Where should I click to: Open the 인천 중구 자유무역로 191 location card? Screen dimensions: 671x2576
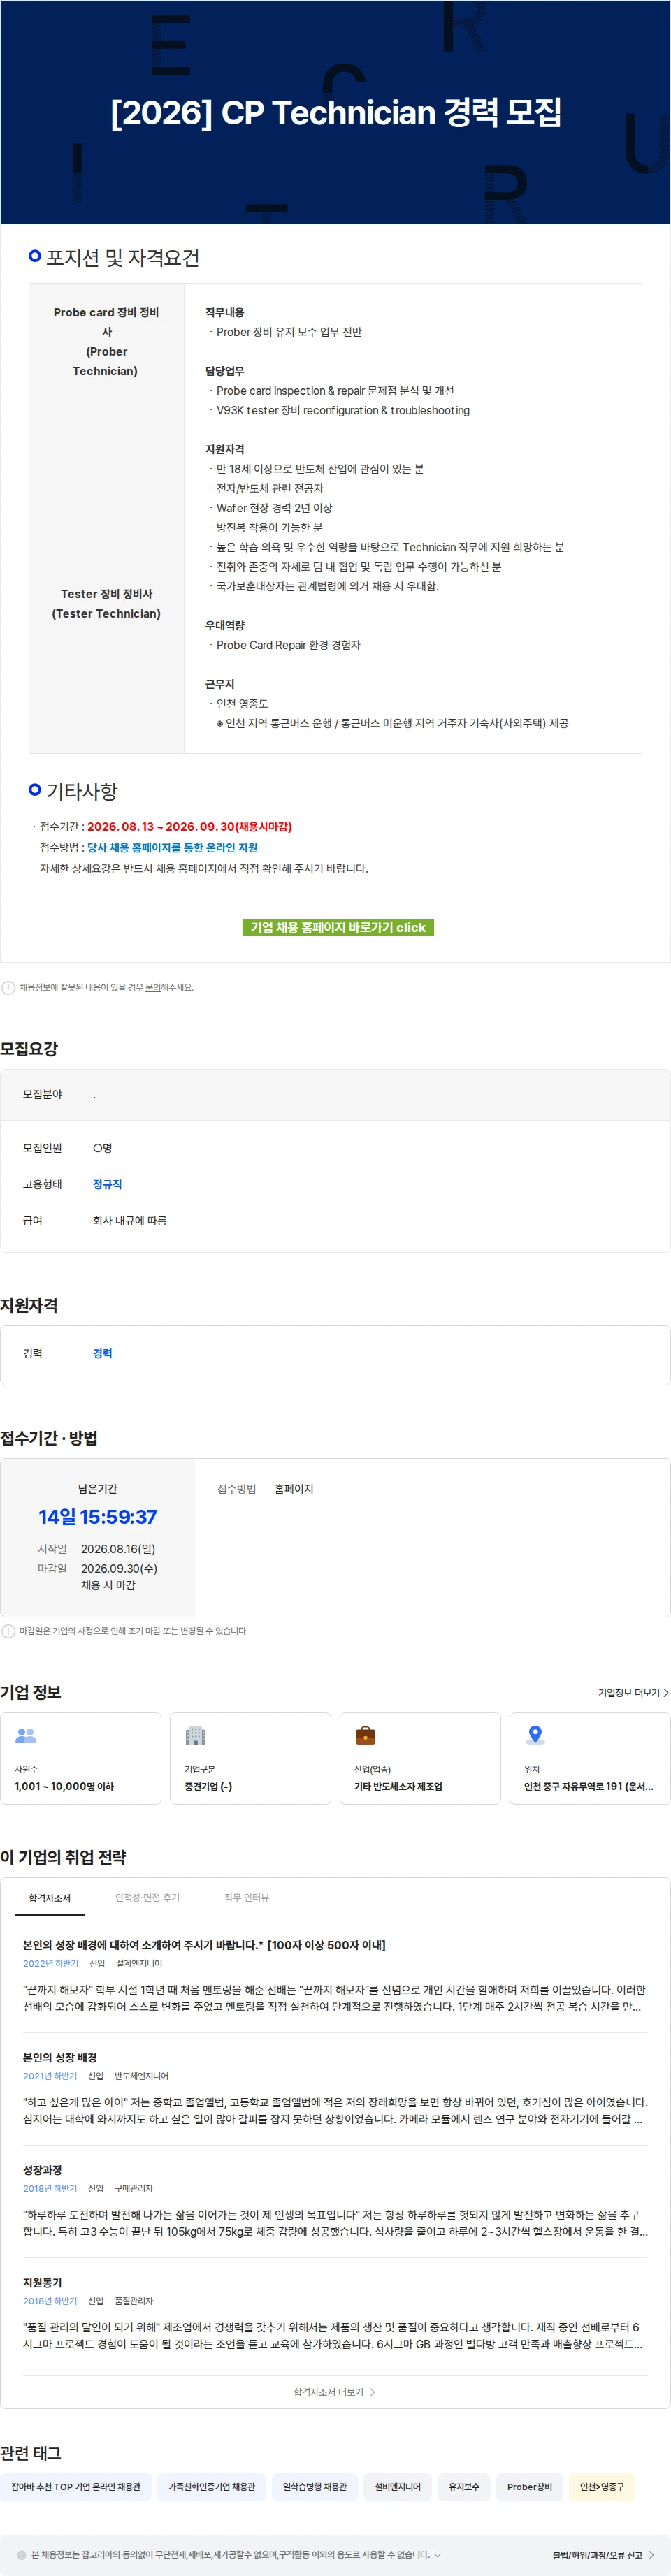click(590, 1759)
